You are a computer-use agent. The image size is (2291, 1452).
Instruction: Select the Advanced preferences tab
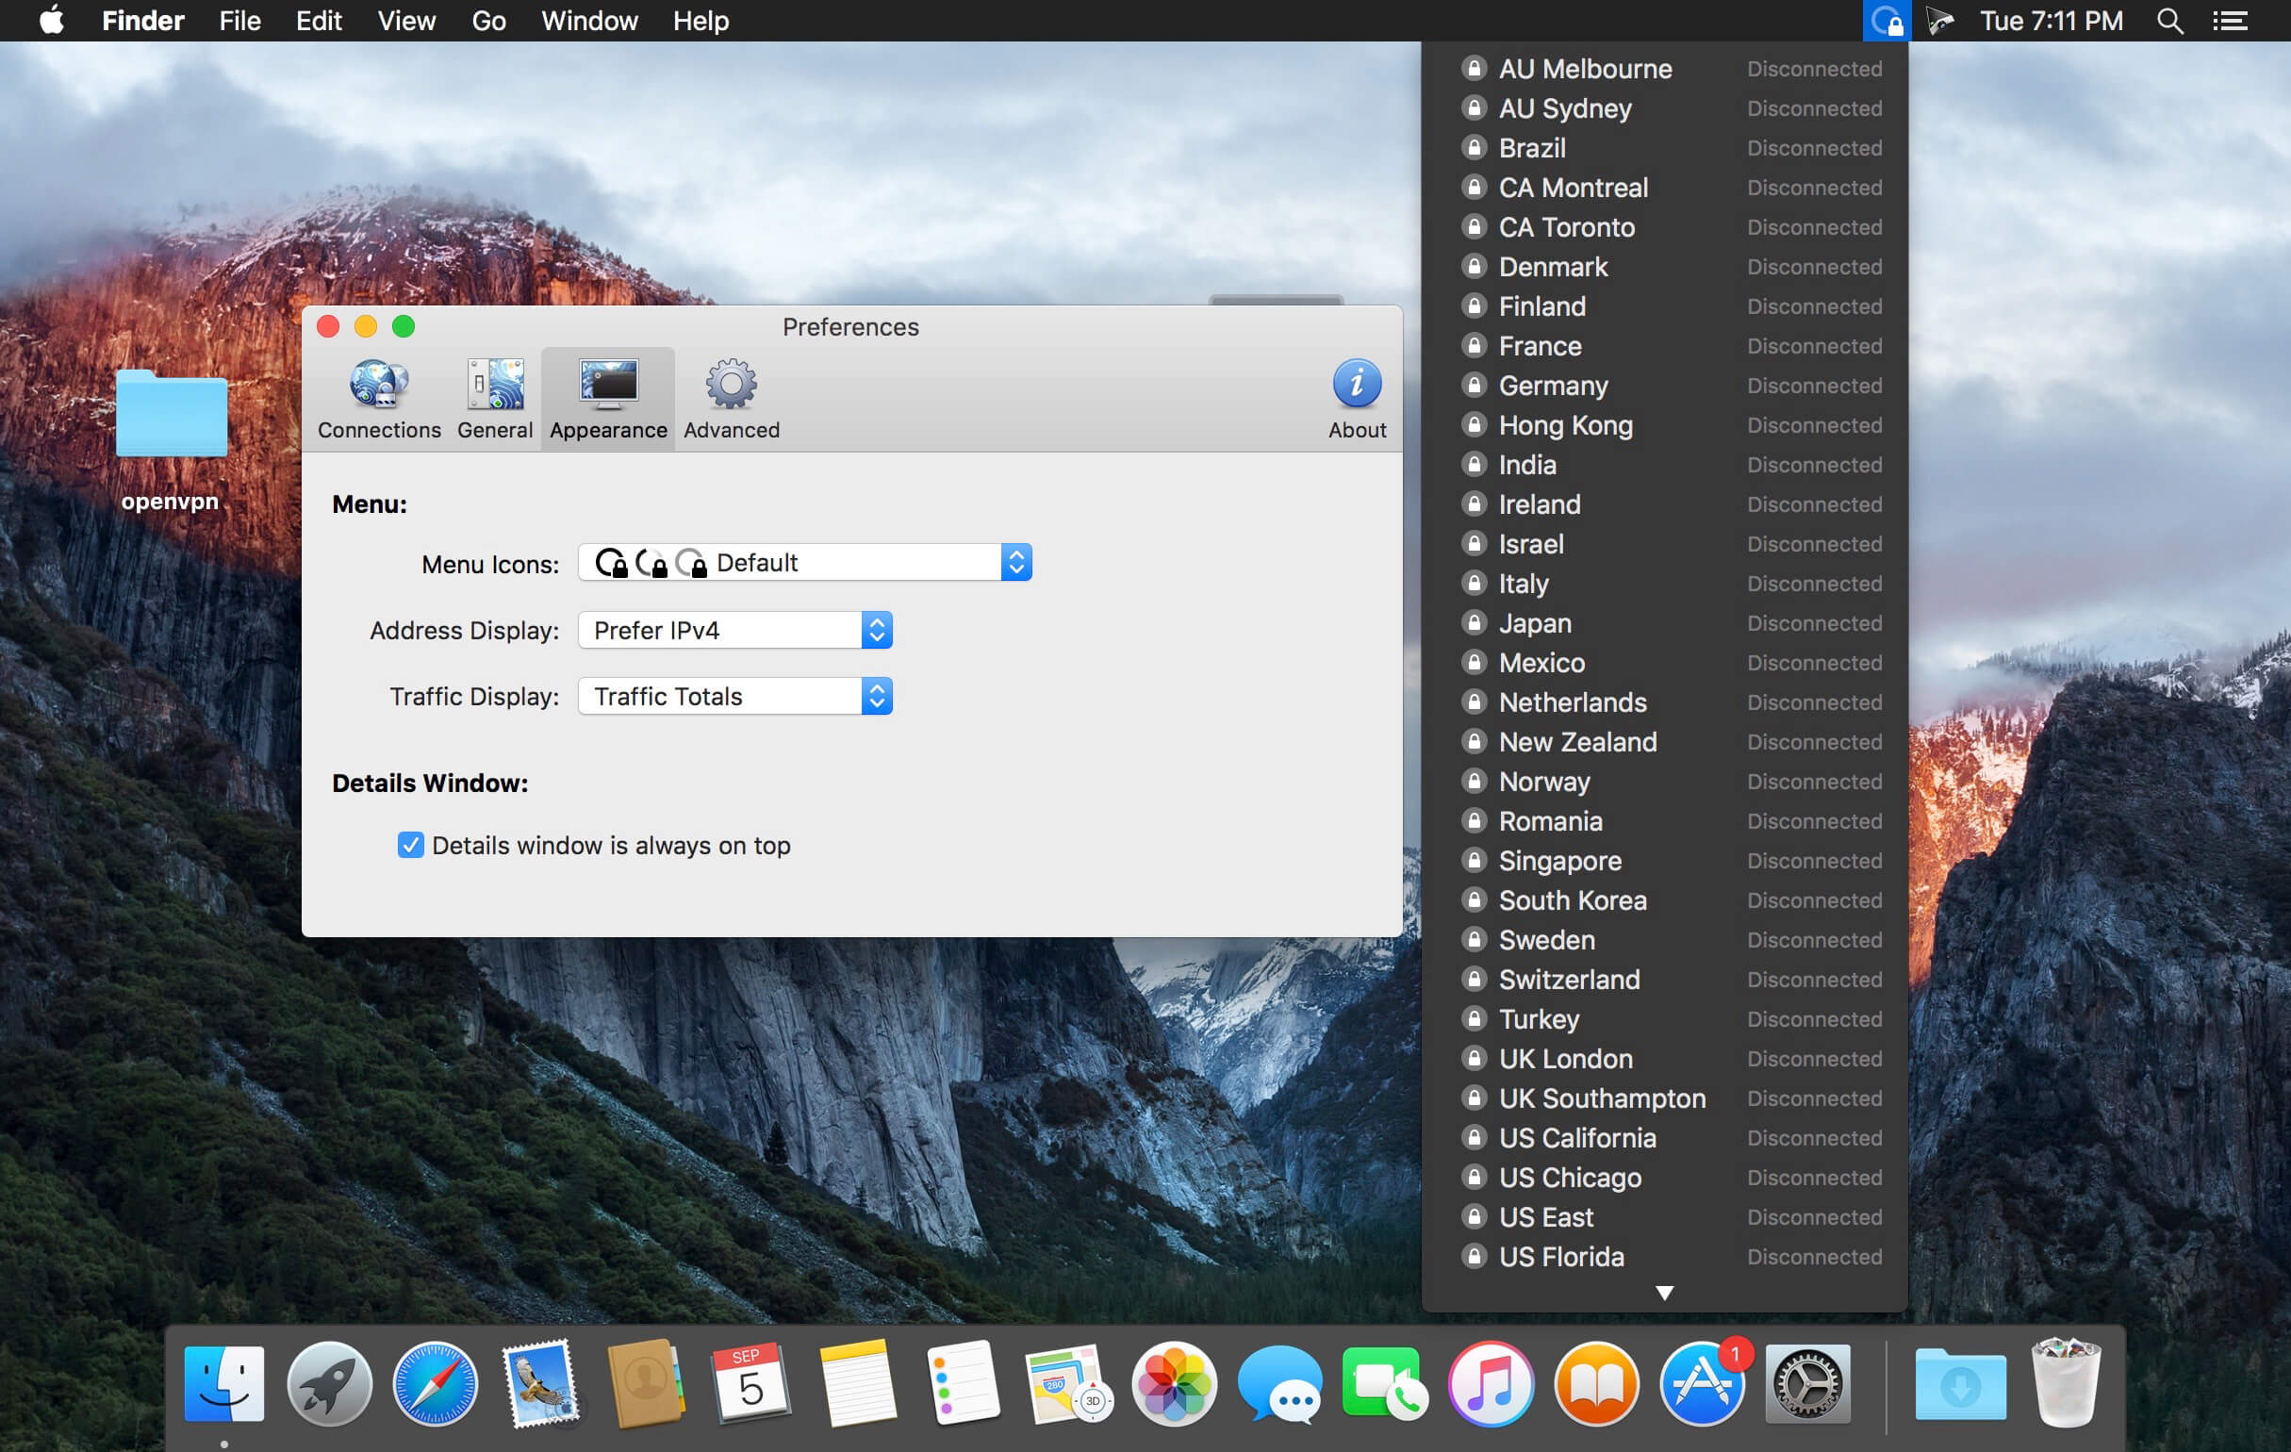point(732,396)
